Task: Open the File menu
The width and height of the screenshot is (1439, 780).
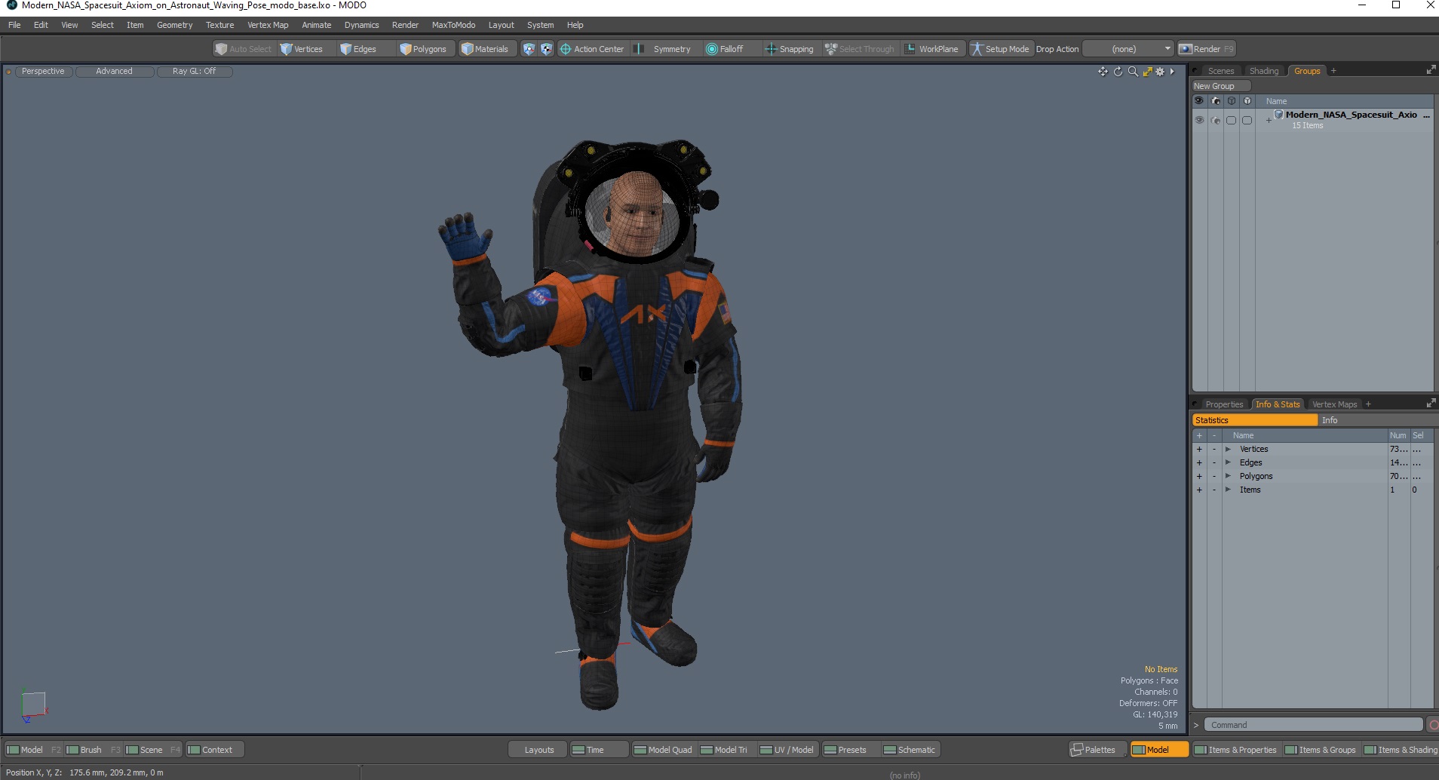Action: [x=14, y=25]
